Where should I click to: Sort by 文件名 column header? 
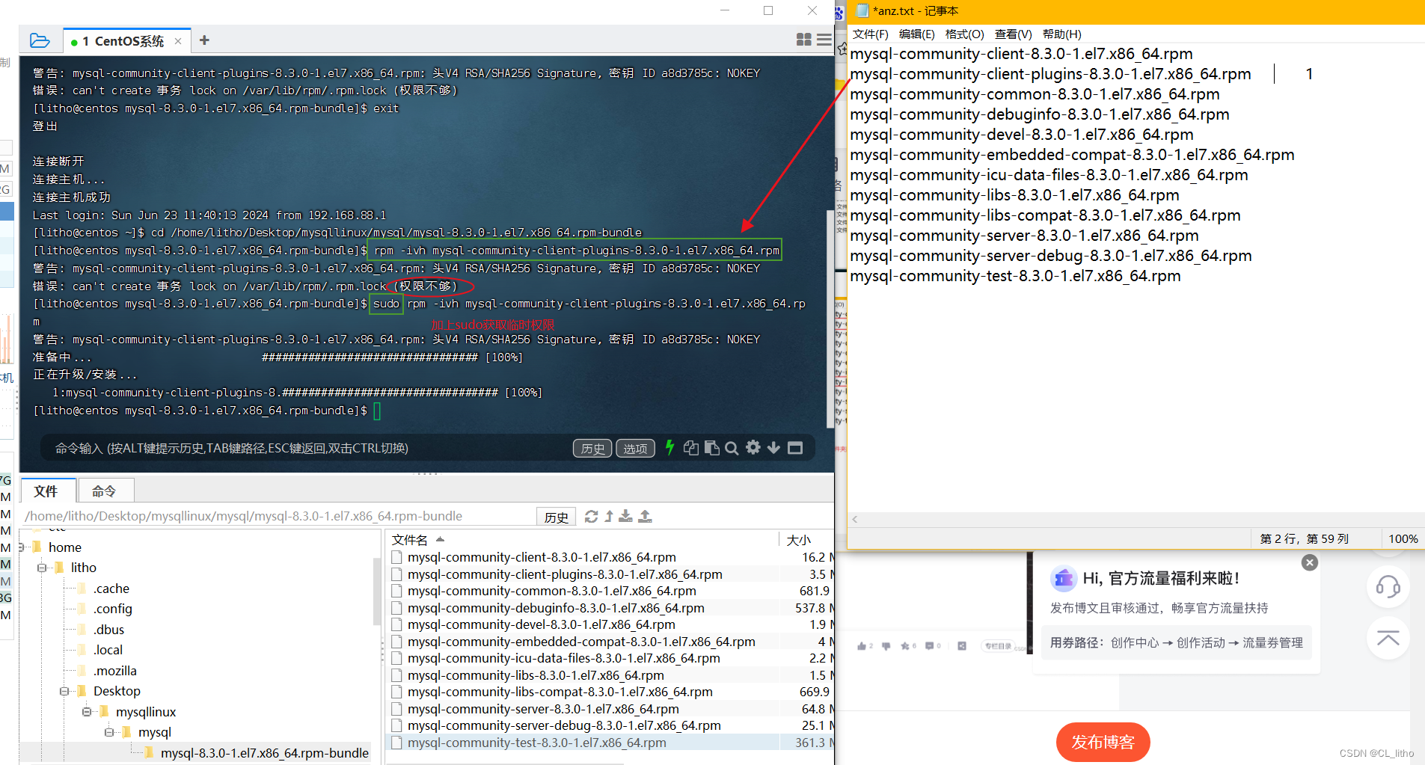410,540
